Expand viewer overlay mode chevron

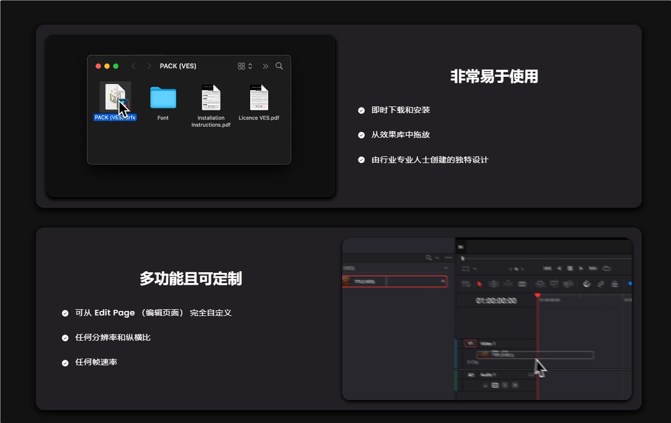pos(475,269)
